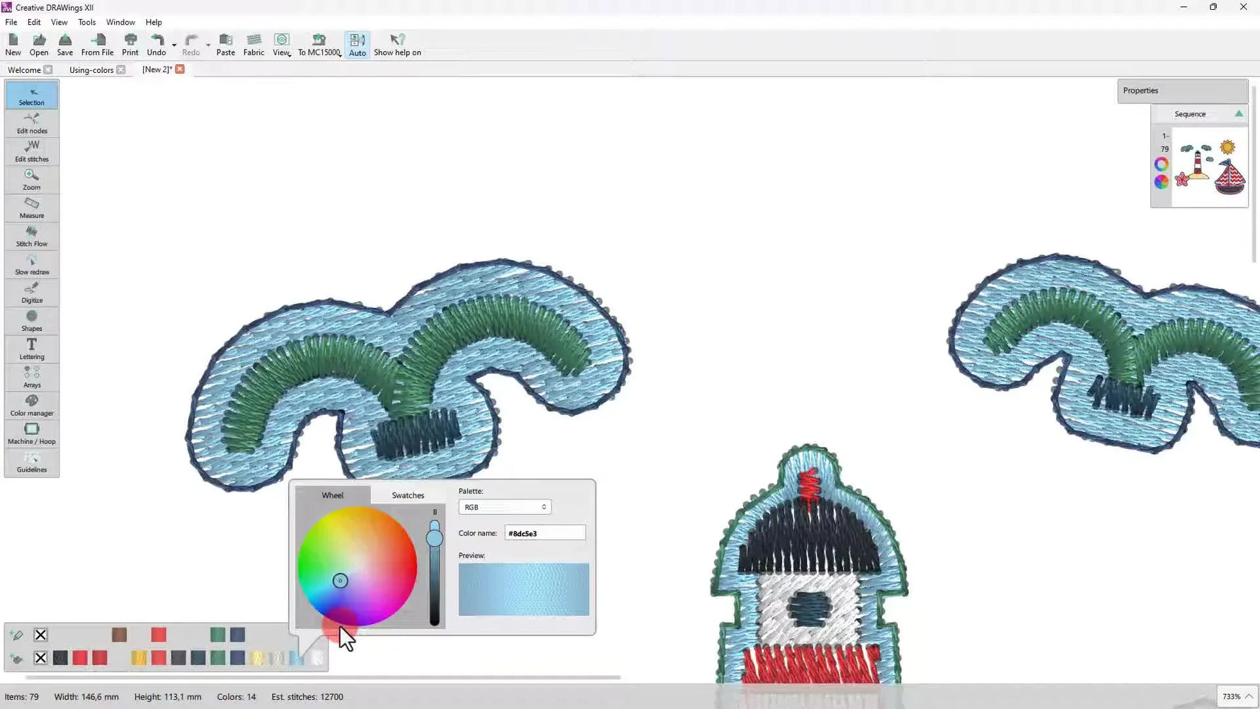Collapse the Sequence panel
Image resolution: width=1260 pixels, height=709 pixels.
click(x=1239, y=113)
